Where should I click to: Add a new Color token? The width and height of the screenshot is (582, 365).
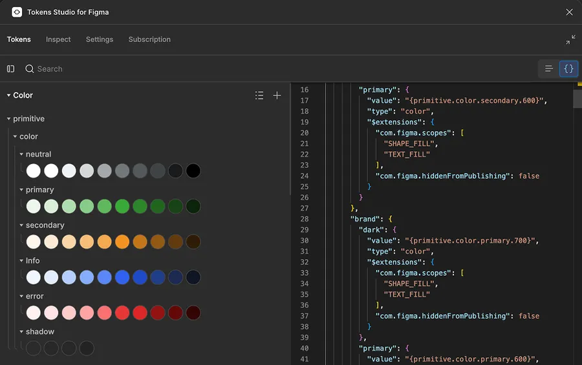point(277,96)
